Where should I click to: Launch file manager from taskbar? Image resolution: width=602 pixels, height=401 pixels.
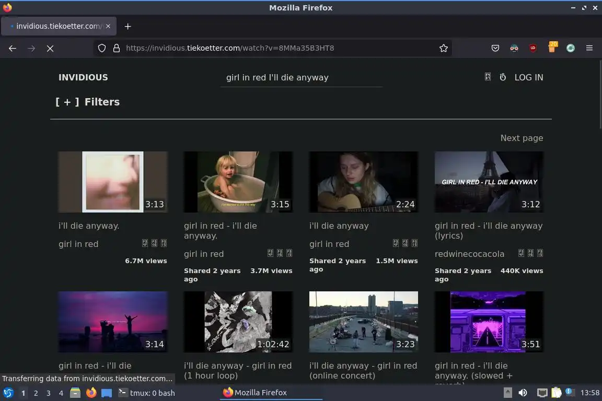pos(75,393)
